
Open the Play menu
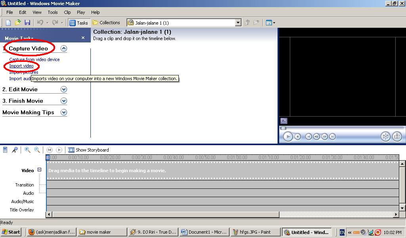click(x=81, y=12)
